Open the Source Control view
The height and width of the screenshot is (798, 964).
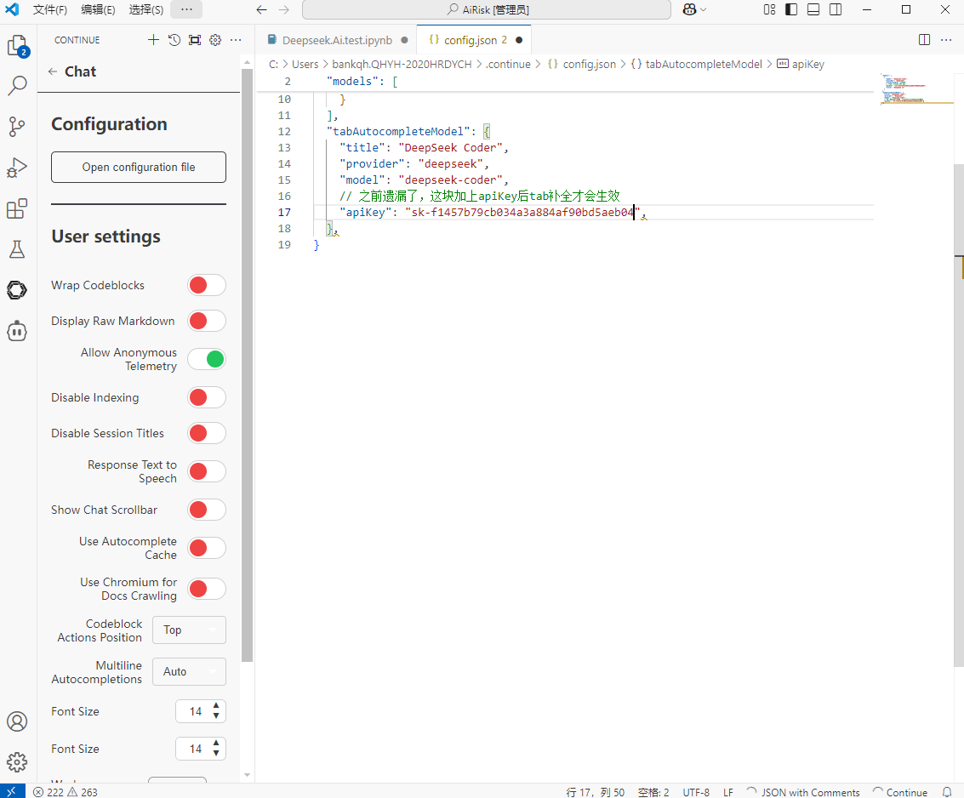click(x=17, y=127)
